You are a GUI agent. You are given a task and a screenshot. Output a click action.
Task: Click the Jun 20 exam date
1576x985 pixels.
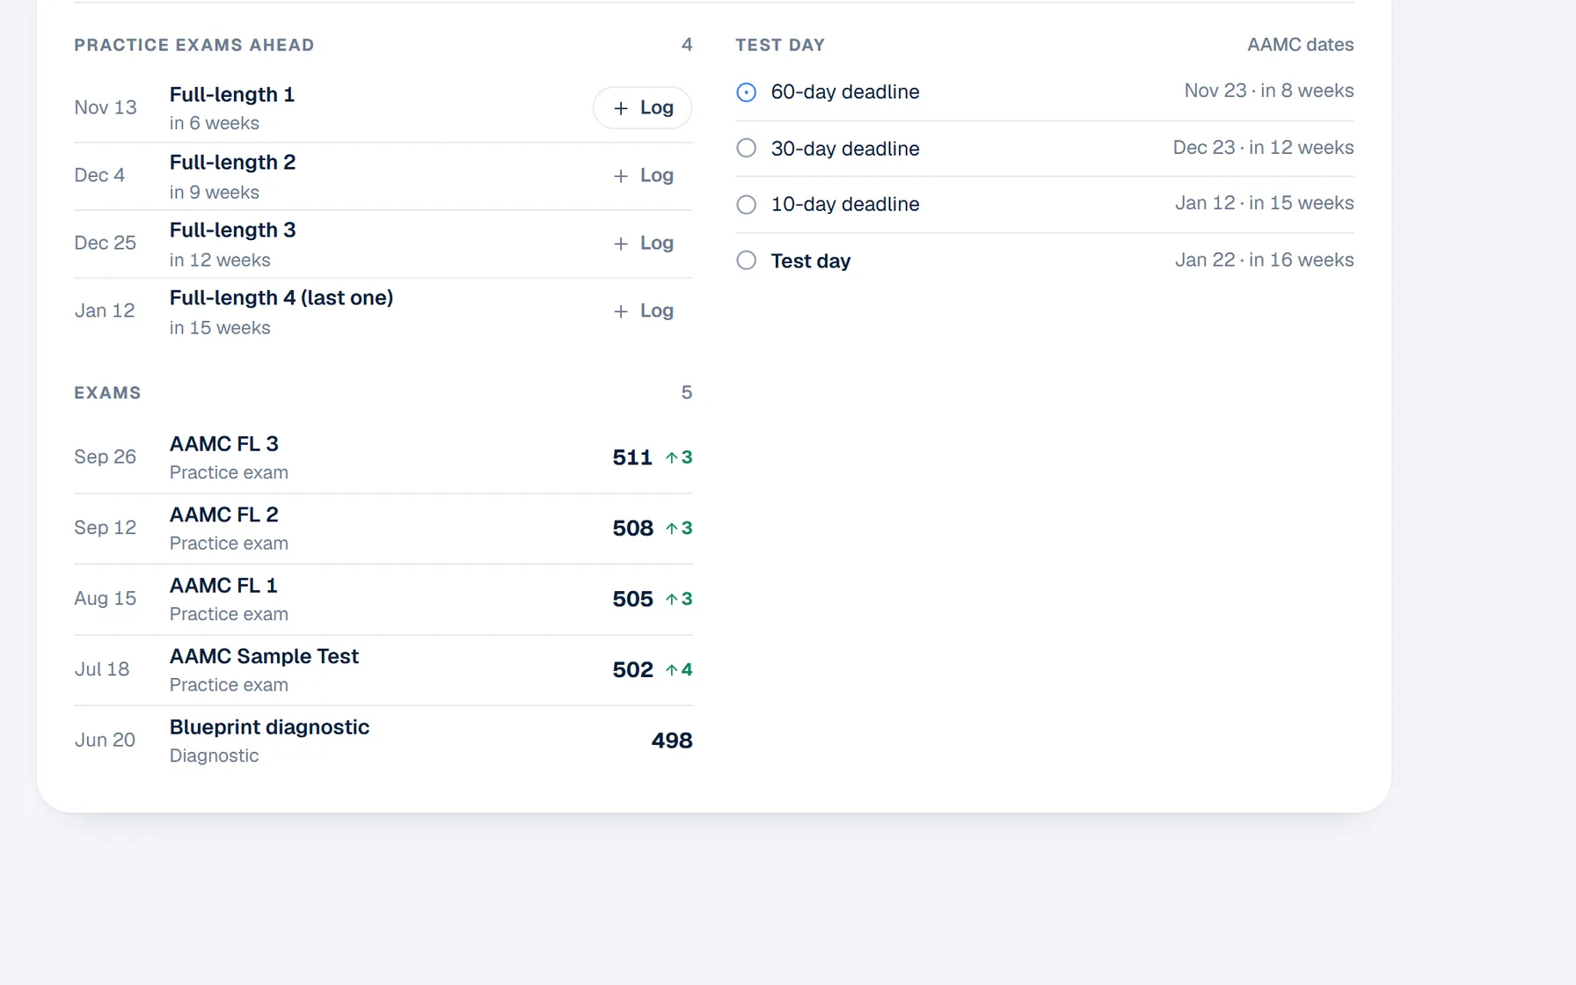pos(105,741)
